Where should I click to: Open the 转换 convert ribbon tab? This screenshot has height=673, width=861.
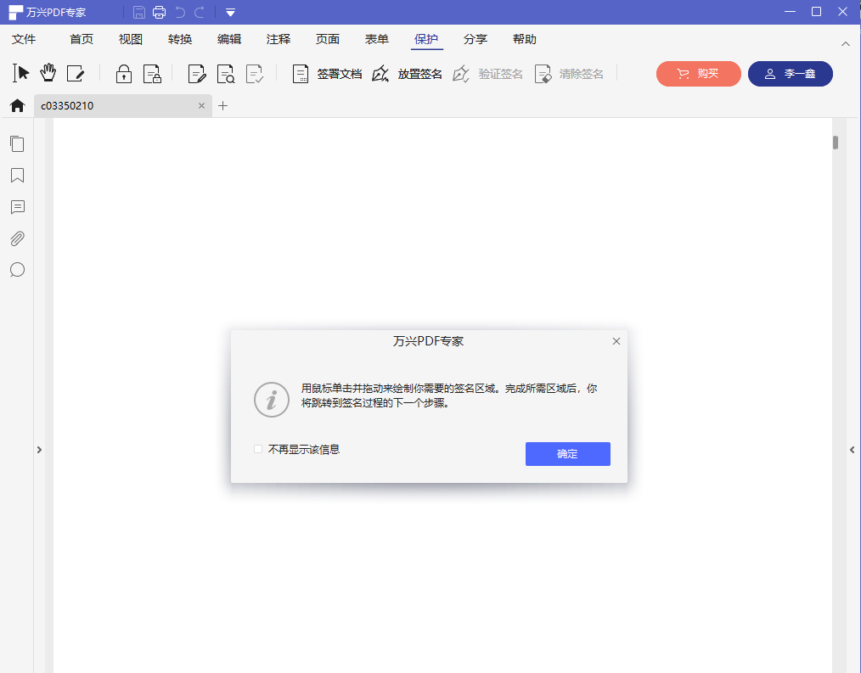pos(180,39)
